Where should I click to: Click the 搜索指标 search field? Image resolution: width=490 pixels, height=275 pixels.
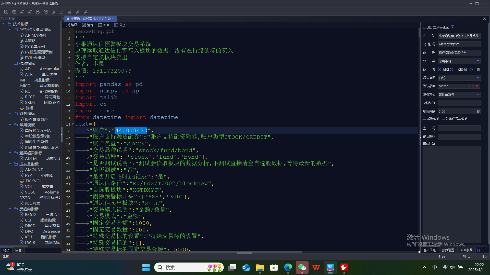click(x=31, y=18)
